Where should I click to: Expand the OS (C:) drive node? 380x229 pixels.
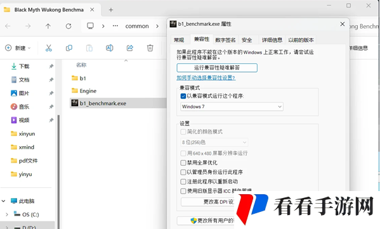7,214
